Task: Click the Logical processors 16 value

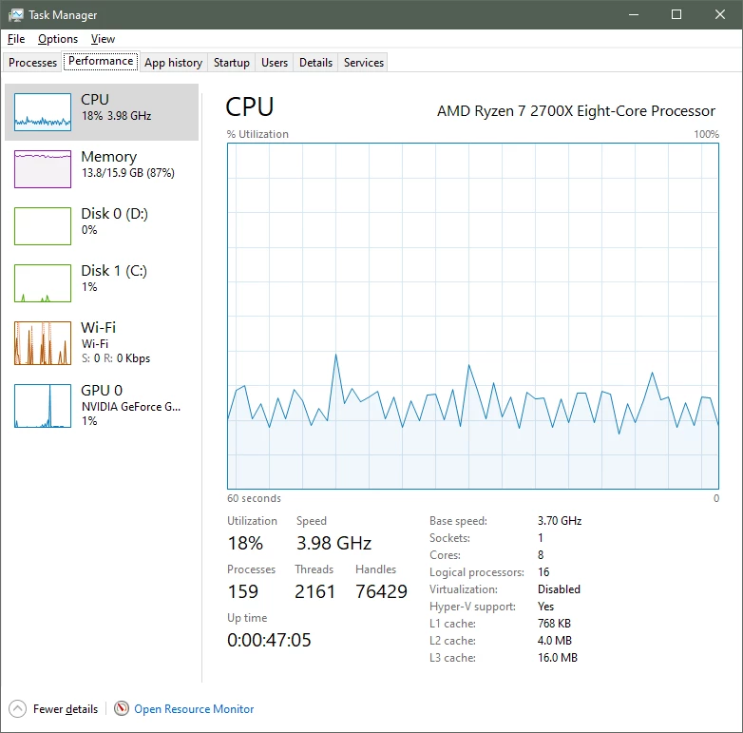Action: (543, 571)
